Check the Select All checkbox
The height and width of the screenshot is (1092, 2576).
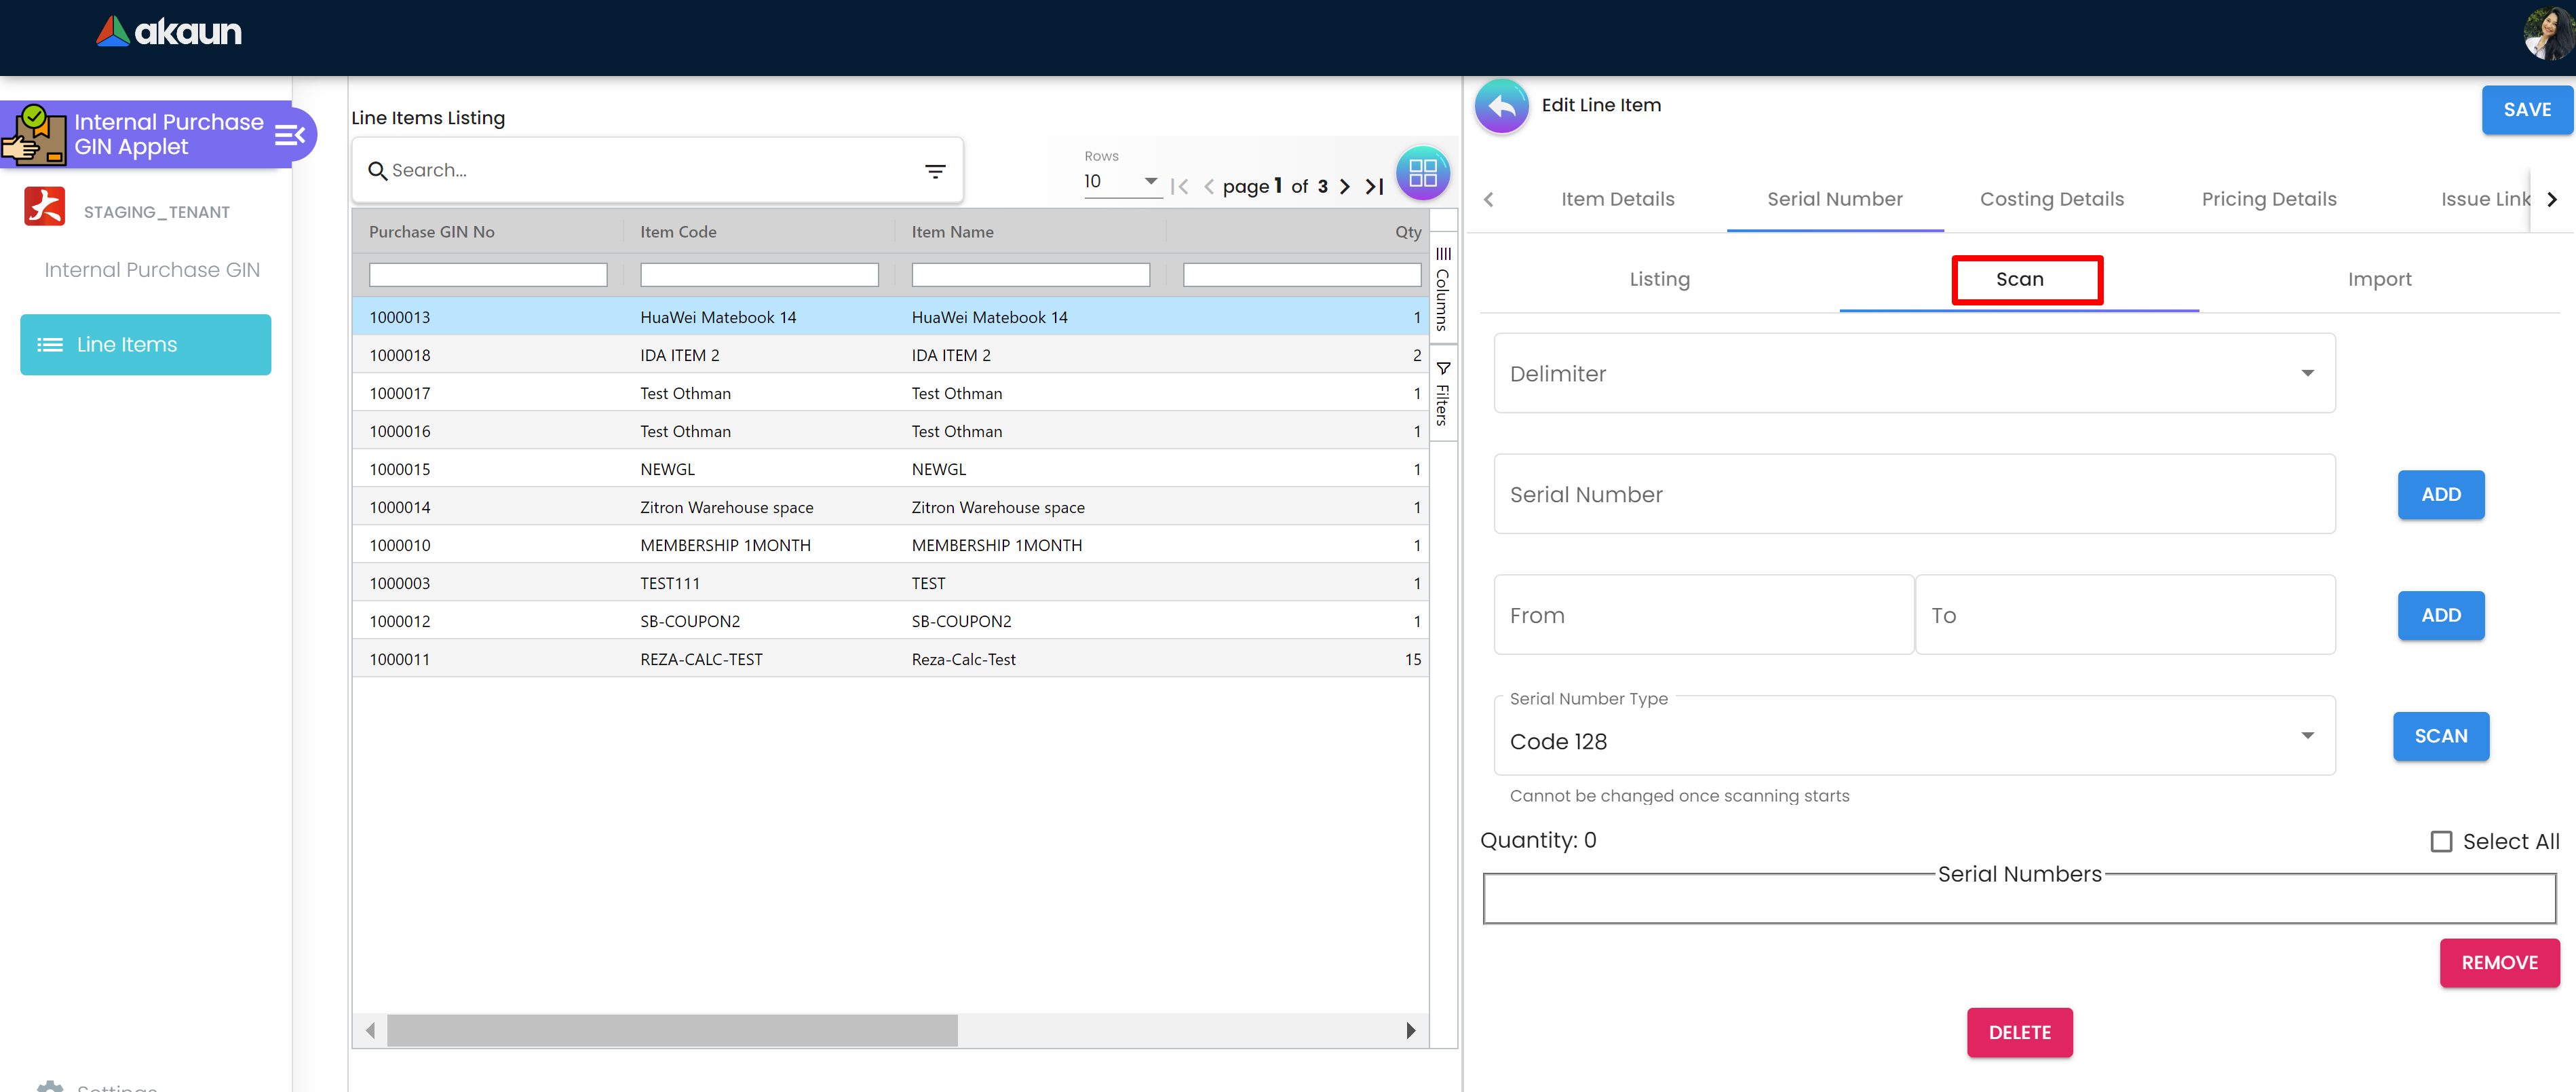pos(2441,841)
